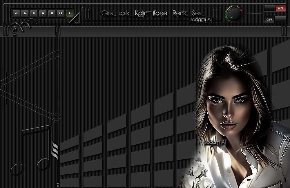Switch the red ON toggle
The height and width of the screenshot is (188, 290).
tap(275, 8)
